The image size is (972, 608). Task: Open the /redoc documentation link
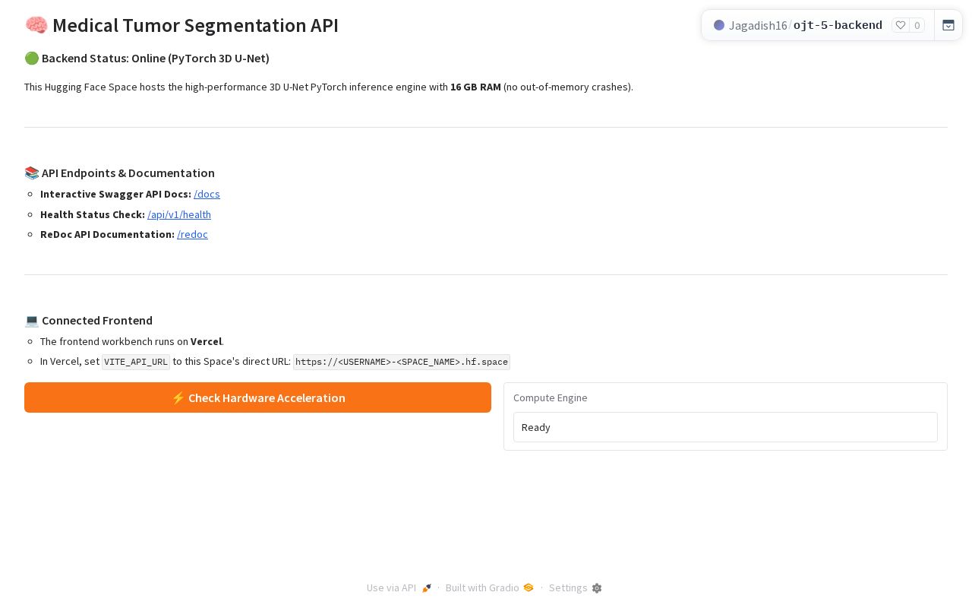click(x=192, y=234)
